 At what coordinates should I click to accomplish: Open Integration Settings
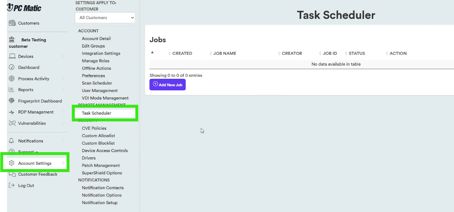click(101, 53)
